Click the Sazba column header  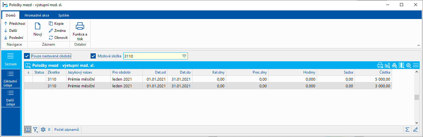[336, 72]
